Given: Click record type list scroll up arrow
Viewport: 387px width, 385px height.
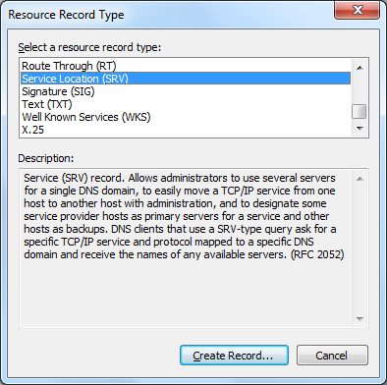Looking at the screenshot, I should (359, 68).
